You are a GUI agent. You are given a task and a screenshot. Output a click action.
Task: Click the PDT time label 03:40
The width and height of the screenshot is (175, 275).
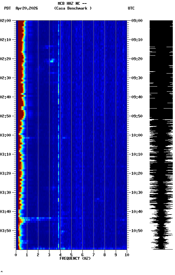point(5,212)
